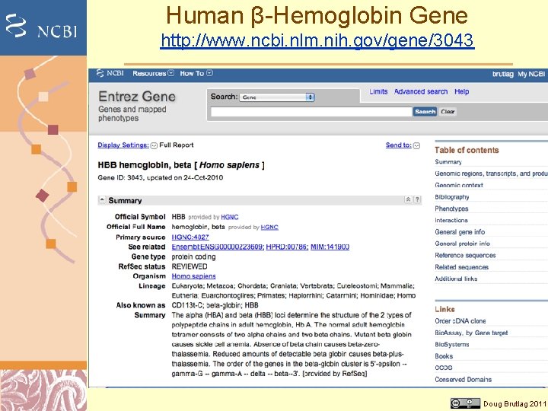Click the 'REVIEWED' RefSeq status value
The image size is (548, 411).
190,266
